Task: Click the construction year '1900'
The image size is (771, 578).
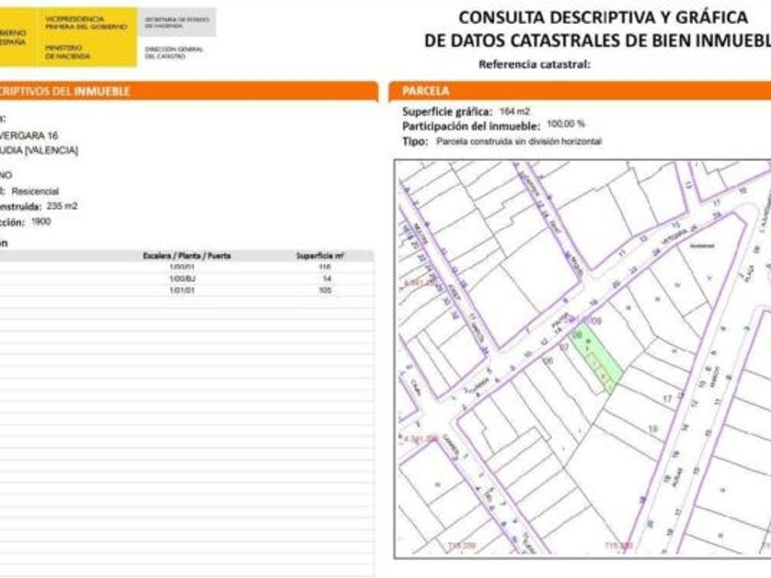Action: coord(40,222)
